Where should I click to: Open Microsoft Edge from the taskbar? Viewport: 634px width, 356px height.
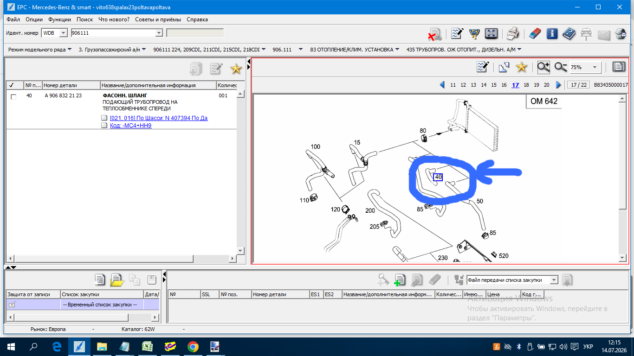point(57,347)
